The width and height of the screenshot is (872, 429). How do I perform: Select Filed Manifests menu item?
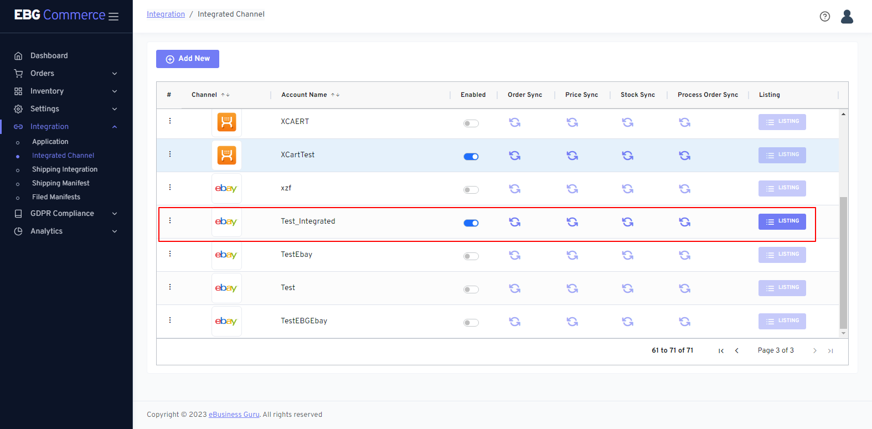(56, 197)
